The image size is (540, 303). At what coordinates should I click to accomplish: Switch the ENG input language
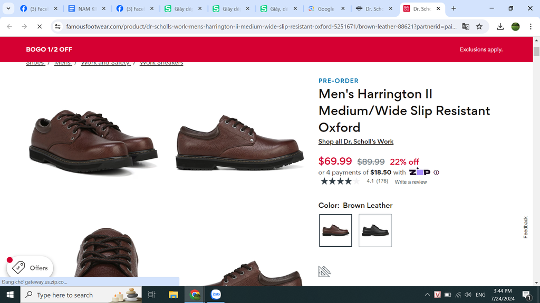pos(480,295)
